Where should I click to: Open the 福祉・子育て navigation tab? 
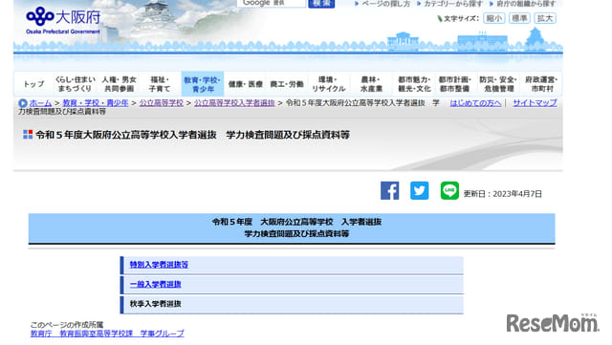point(160,84)
